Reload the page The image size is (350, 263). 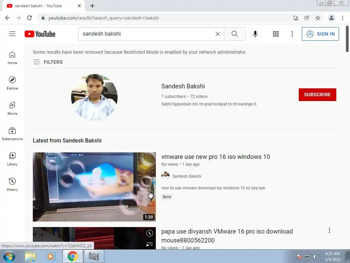29,18
